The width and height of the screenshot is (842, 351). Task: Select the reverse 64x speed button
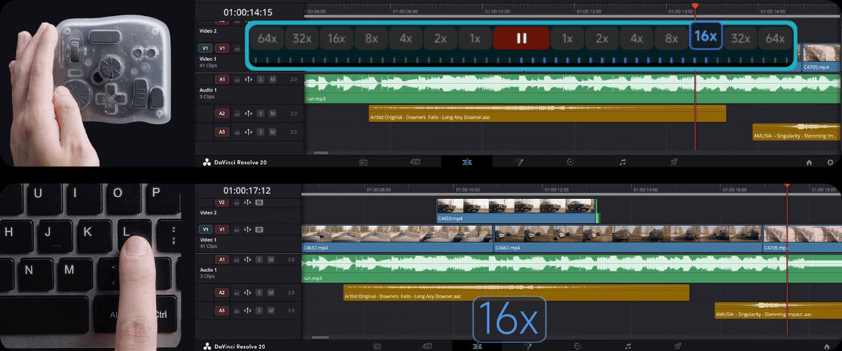(x=267, y=39)
